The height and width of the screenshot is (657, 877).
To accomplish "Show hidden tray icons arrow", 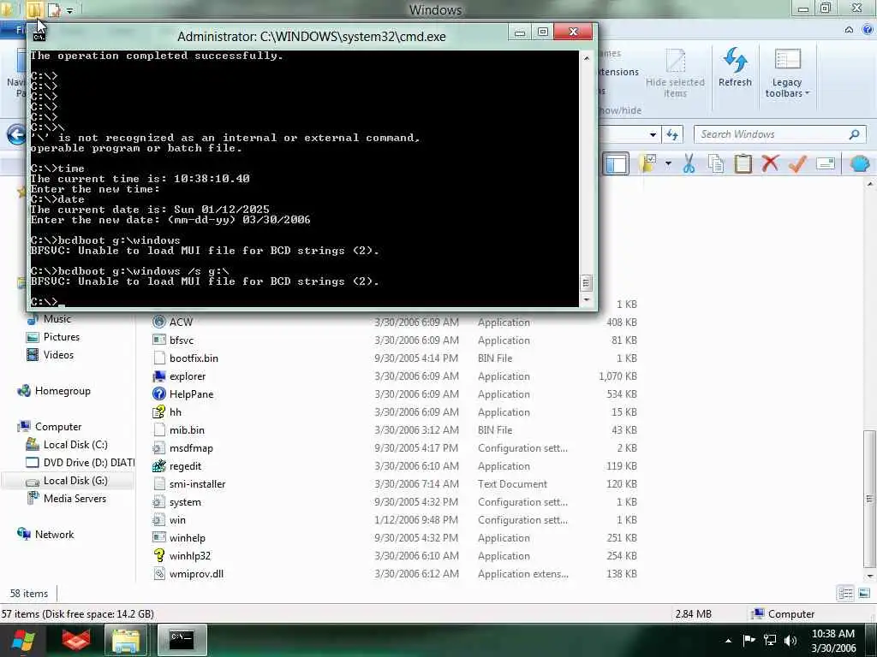I will [x=728, y=640].
